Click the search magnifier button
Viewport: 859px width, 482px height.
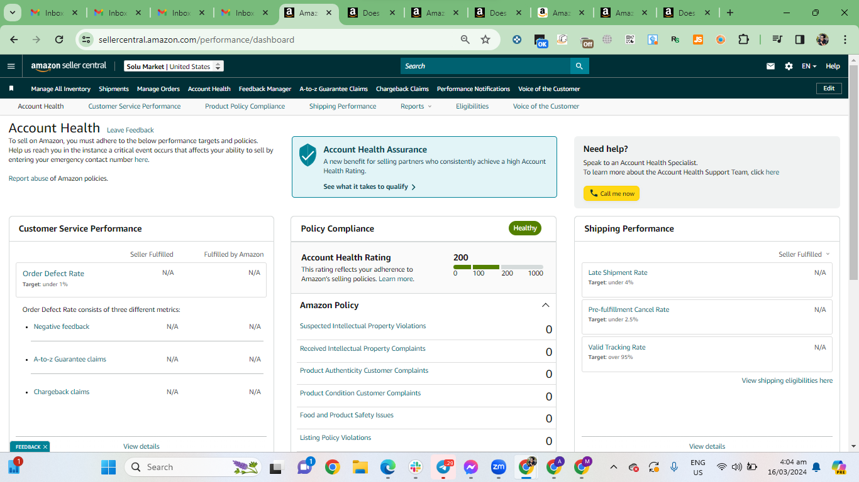click(x=580, y=66)
